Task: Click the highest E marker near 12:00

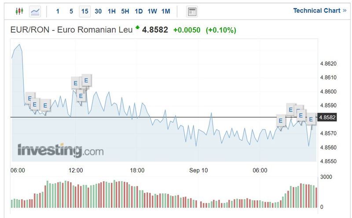Action: point(86,80)
